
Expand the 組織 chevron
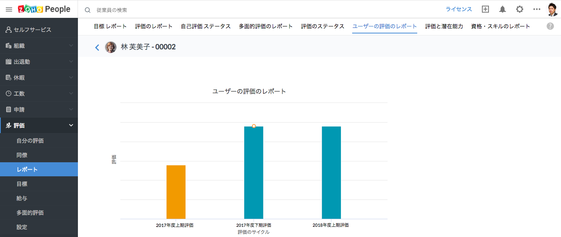71,46
